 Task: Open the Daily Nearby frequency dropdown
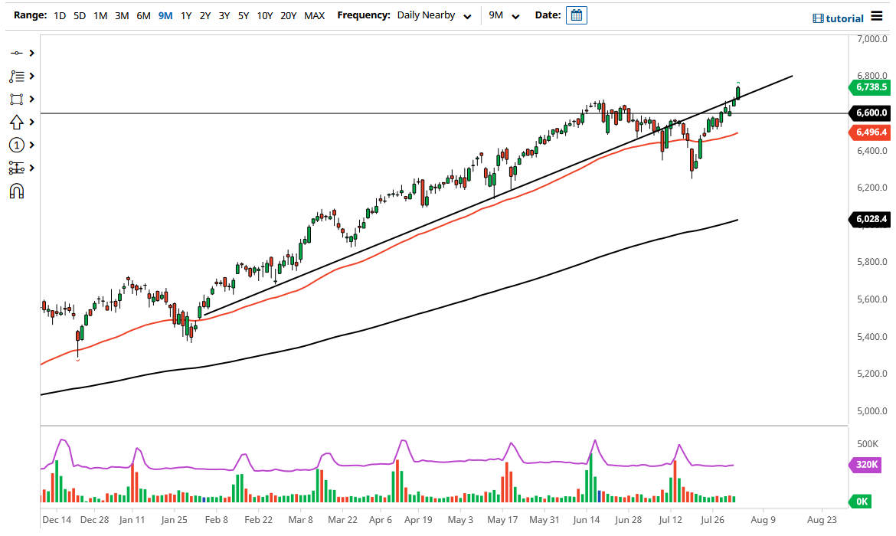[434, 15]
